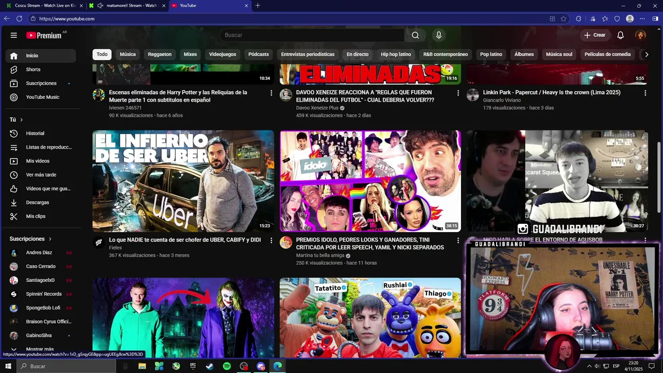
Task: Go to Inicio in the sidebar
Action: (x=41, y=55)
